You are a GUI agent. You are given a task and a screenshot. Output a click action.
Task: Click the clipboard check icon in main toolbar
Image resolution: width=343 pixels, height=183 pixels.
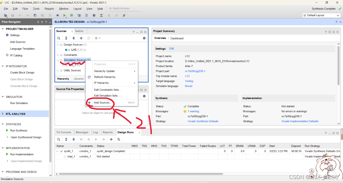pos(87,15)
